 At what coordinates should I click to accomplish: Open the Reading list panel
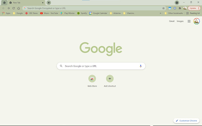(x=193, y=13)
